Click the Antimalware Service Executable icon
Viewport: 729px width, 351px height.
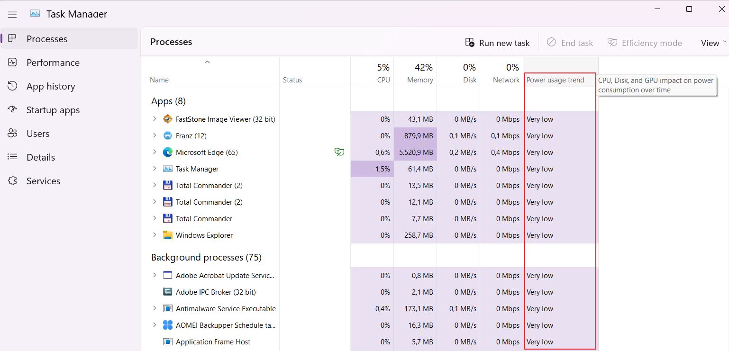click(168, 309)
